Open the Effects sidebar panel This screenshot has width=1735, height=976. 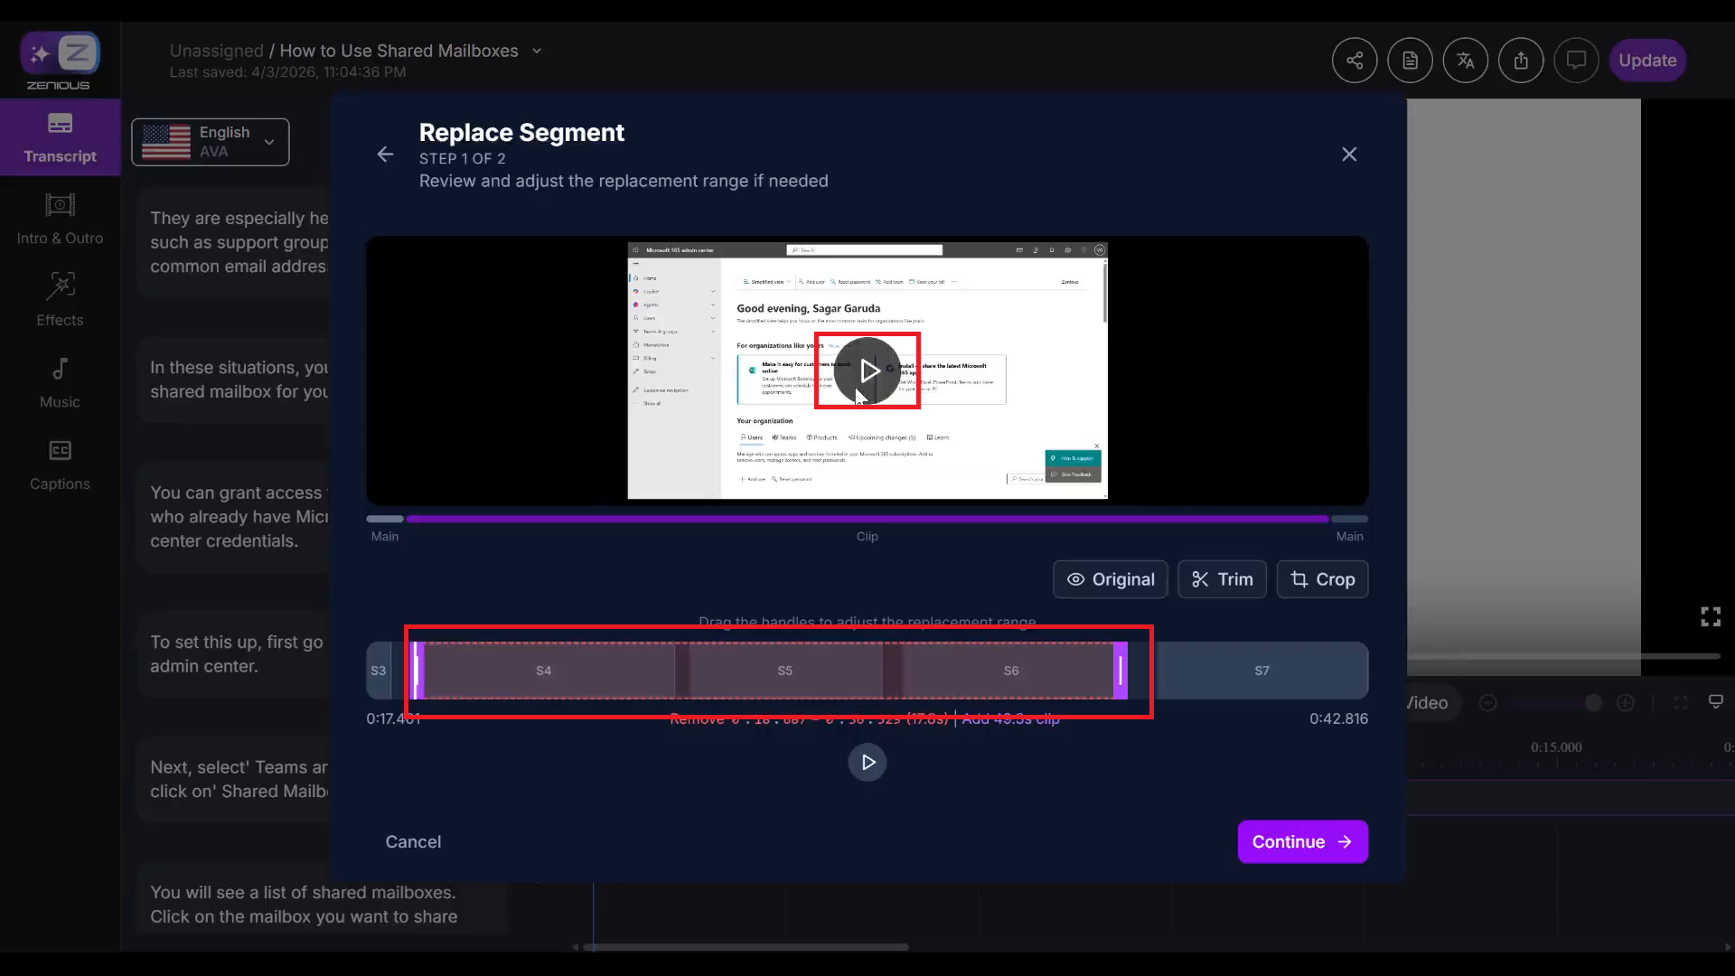(60, 300)
